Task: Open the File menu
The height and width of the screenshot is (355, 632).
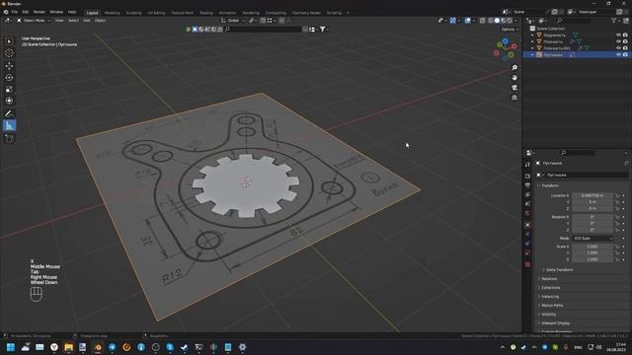Action: click(14, 12)
